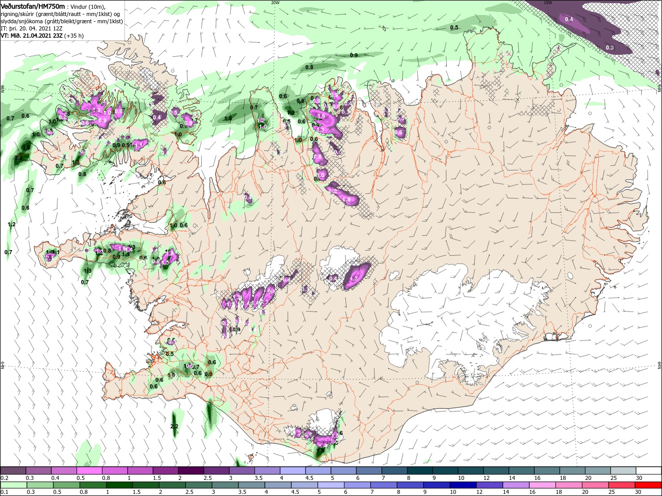Viewport: 662px width, 496px height.
Task: Pick the blue 8 swatch in the lower rain scale
Action: 411,485
